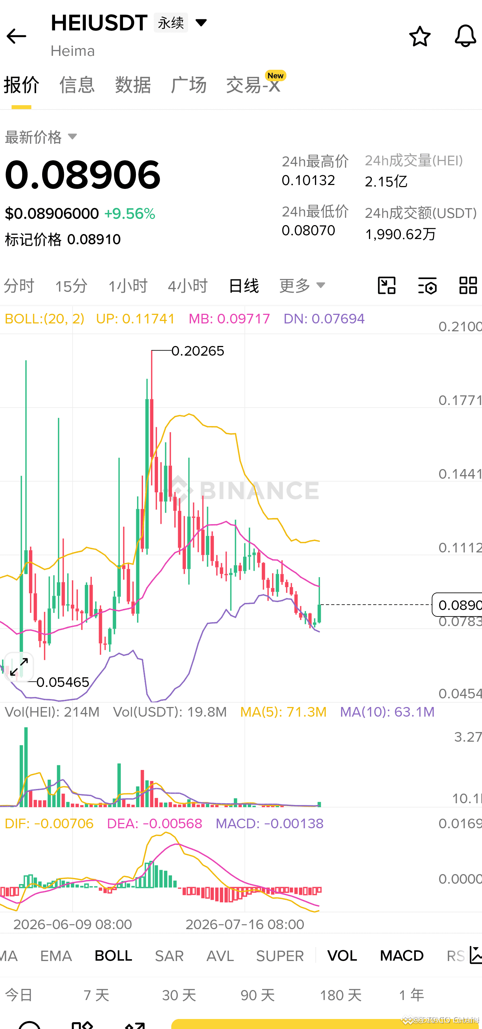Open the multi-chart grid layout icon

(468, 285)
